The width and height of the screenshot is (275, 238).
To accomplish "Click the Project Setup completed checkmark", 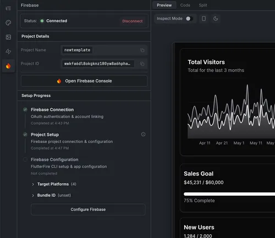I will [25, 135].
